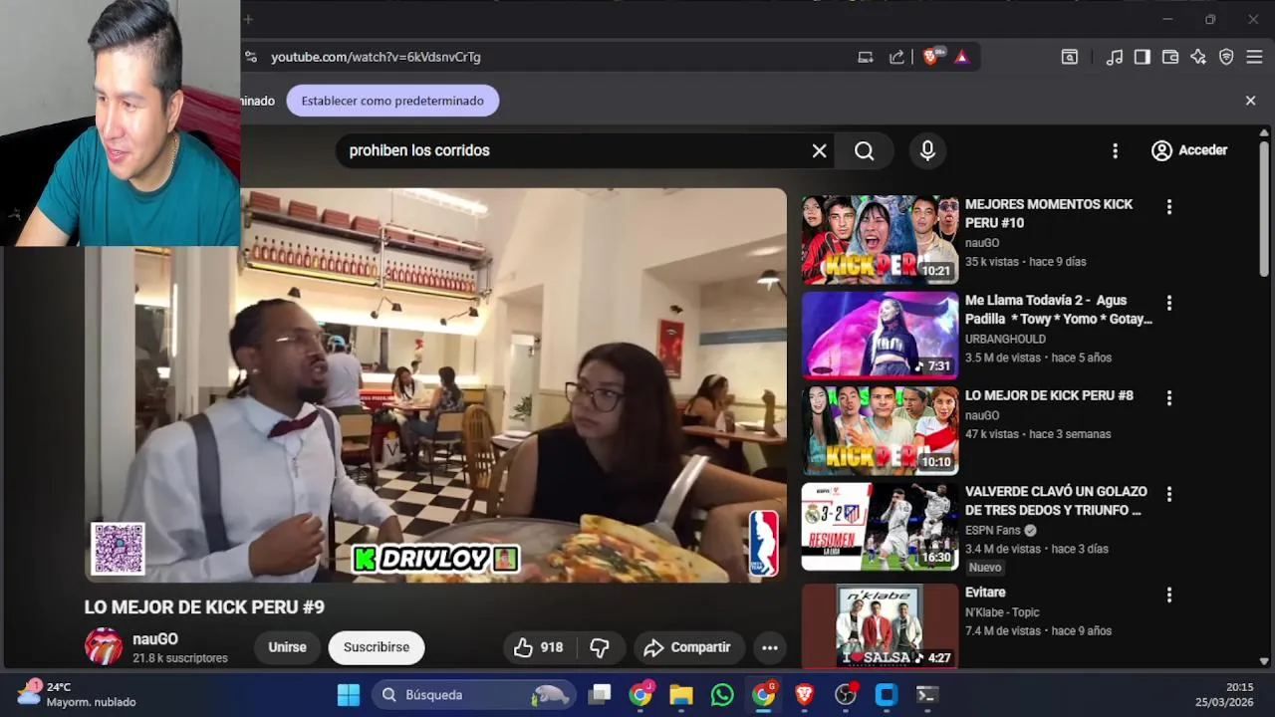
Task: Open a new browser tab
Action: point(248,19)
